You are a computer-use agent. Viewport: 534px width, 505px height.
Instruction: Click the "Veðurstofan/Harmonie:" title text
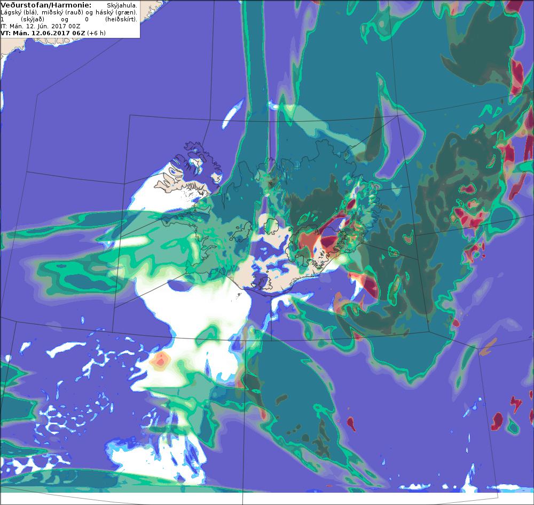46,5
